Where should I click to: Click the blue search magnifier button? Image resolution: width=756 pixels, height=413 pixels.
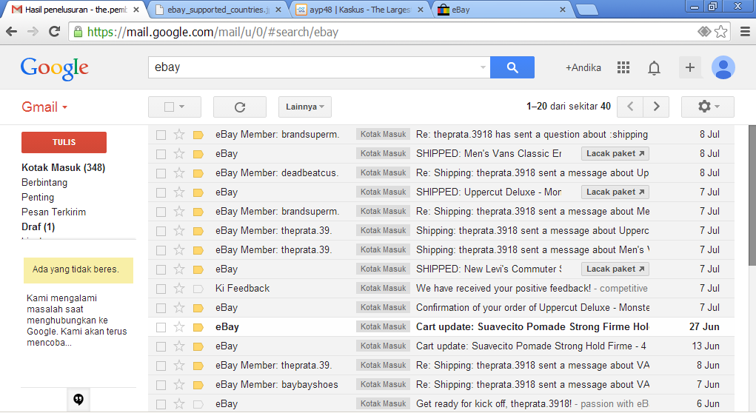tap(512, 67)
